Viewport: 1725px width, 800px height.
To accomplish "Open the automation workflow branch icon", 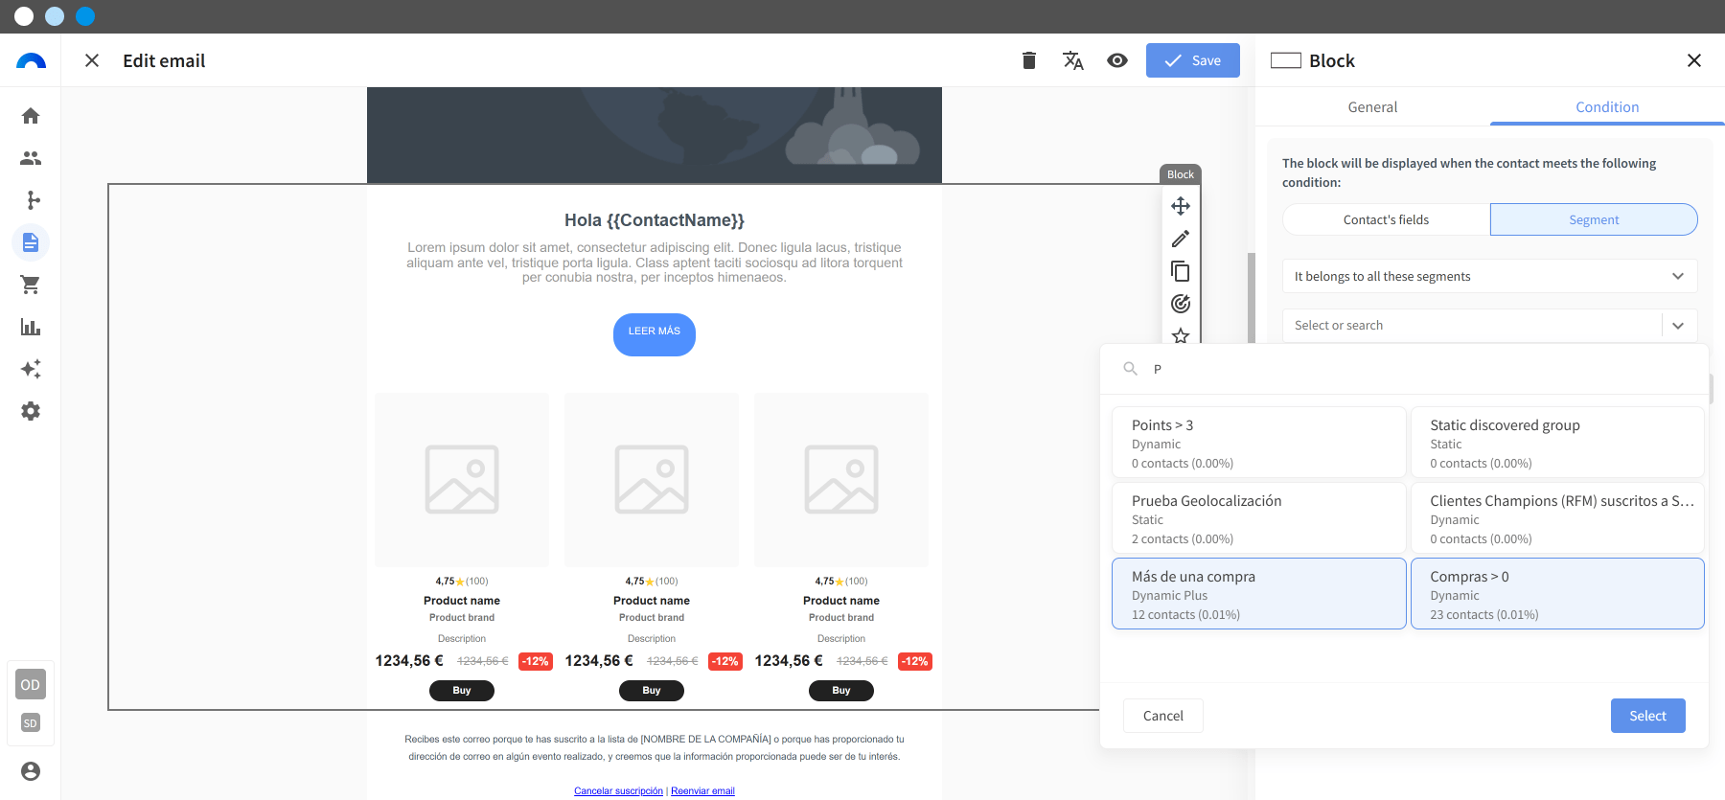I will [x=33, y=200].
